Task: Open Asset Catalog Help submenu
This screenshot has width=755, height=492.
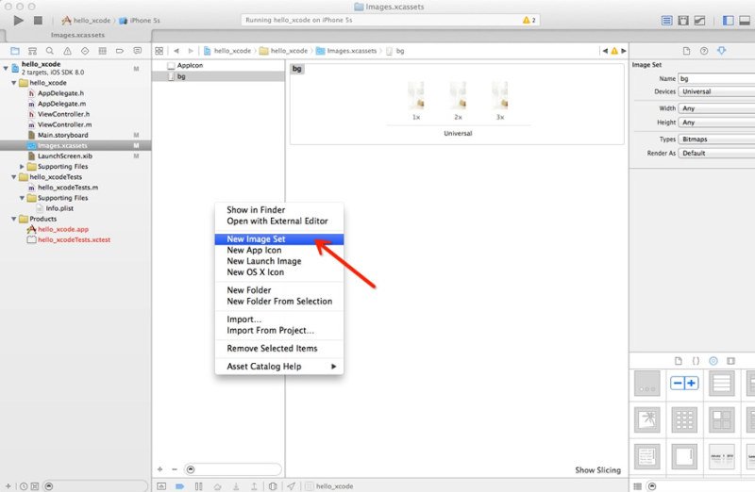Action: pos(278,367)
